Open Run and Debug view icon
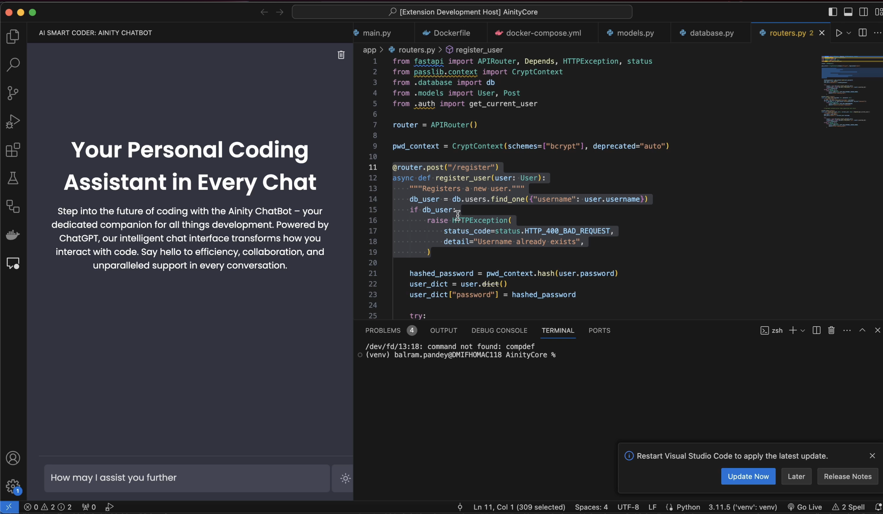This screenshot has width=883, height=514. pos(13,121)
